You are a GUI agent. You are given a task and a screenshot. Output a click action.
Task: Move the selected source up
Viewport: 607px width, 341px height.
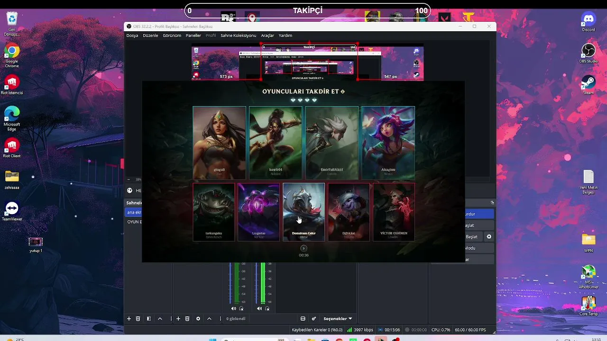[209, 319]
